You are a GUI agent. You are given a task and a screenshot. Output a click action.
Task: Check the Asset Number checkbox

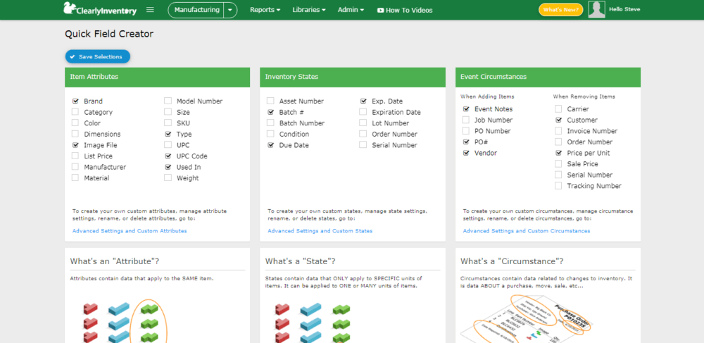pyautogui.click(x=271, y=101)
